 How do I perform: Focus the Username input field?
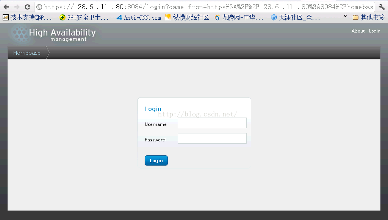click(x=212, y=123)
